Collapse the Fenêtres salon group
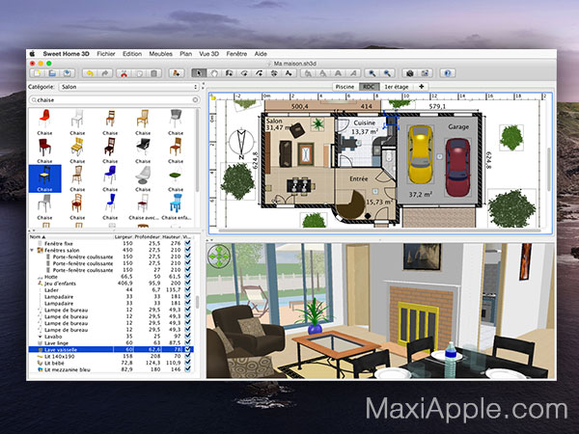The width and height of the screenshot is (579, 434). (x=34, y=249)
